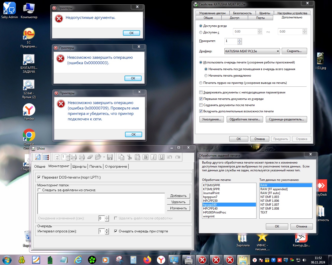Open the 1C Предприятие desktop icon
Image resolution: width=332 pixels, height=265 pixels.
(x=29, y=38)
